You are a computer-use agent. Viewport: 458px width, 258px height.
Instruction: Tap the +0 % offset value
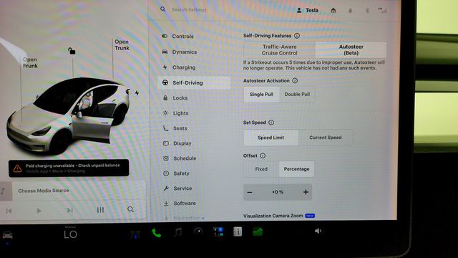click(x=278, y=192)
